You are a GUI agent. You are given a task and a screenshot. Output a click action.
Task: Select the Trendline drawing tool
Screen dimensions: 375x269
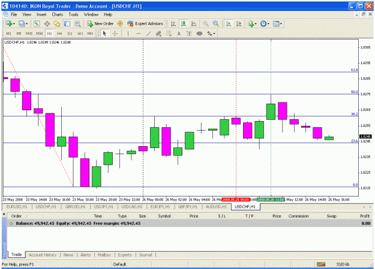pos(149,34)
